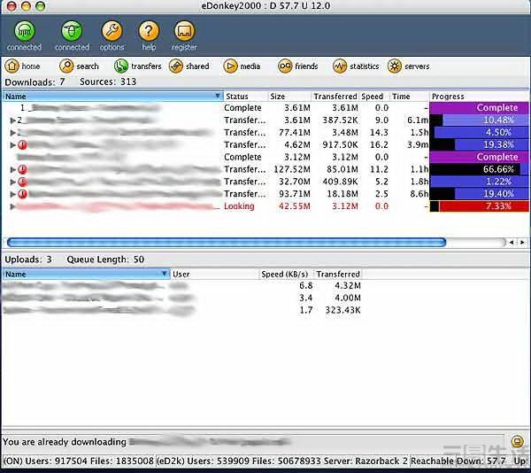Expand the 4.62M download row
The width and height of the screenshot is (531, 473).
(x=12, y=144)
